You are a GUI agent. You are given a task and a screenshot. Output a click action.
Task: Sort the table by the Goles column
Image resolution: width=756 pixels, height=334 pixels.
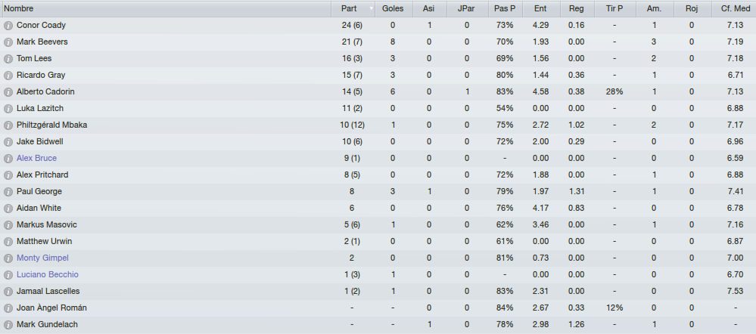click(393, 8)
